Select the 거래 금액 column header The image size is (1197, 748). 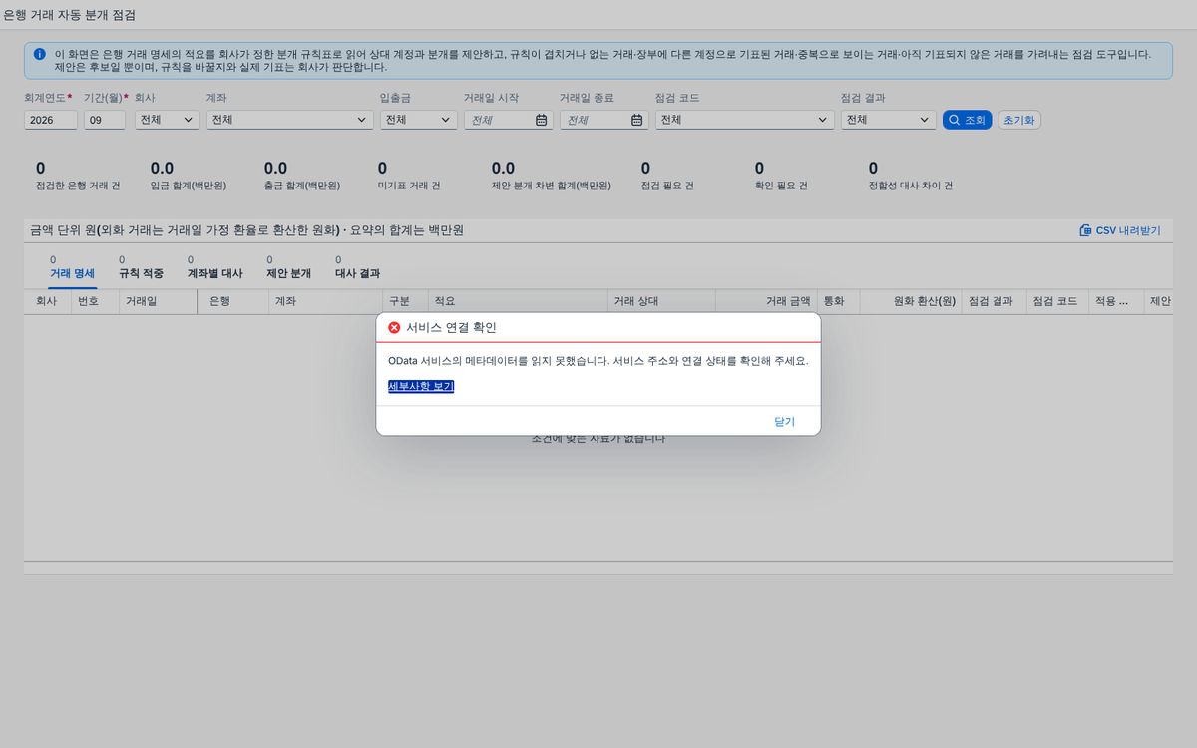pyautogui.click(x=765, y=301)
